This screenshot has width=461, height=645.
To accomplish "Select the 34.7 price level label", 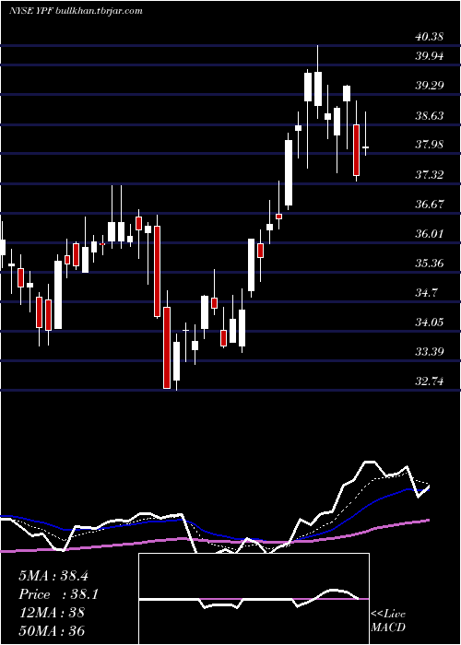I will coord(426,293).
